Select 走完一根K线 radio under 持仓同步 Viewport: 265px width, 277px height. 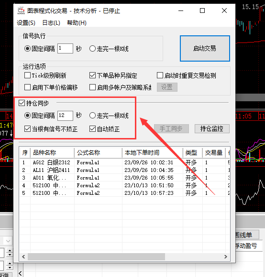[x=92, y=116]
